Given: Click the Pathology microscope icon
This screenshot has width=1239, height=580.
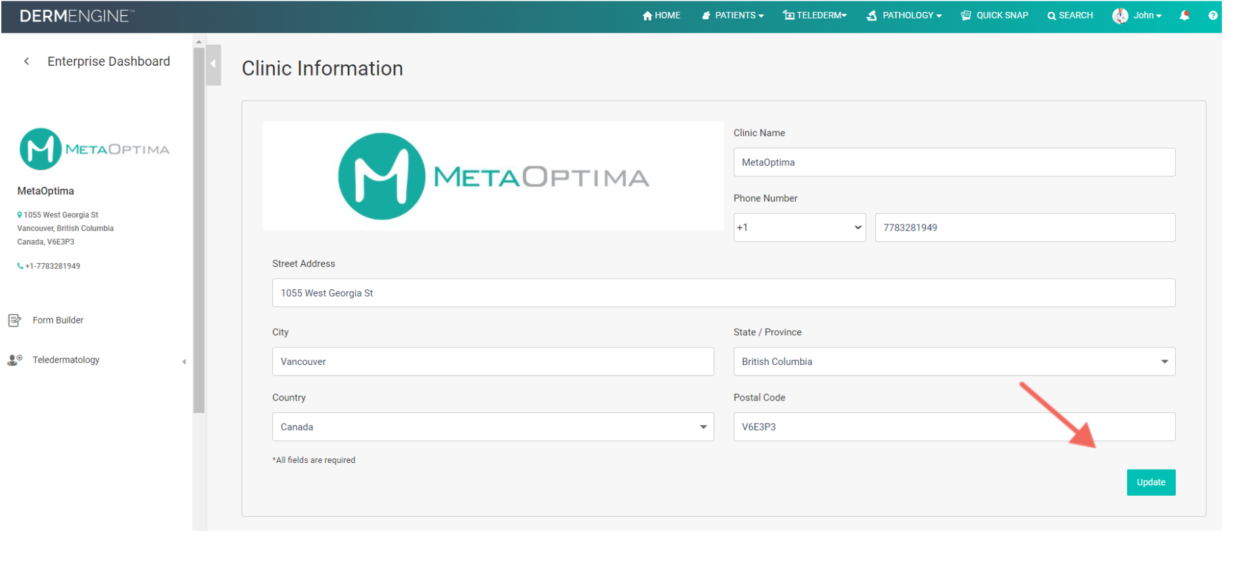Looking at the screenshot, I should click(872, 15).
